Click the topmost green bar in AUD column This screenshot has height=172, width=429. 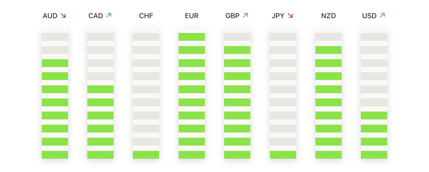click(55, 63)
